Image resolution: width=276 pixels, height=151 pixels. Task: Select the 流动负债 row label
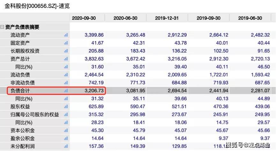pyautogui.click(x=20, y=75)
